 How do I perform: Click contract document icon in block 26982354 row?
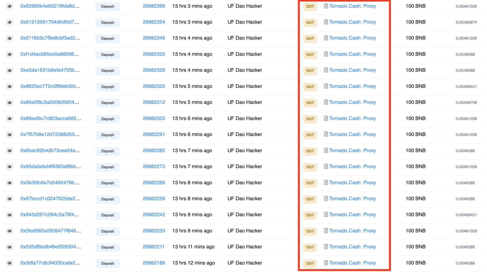tap(326, 22)
